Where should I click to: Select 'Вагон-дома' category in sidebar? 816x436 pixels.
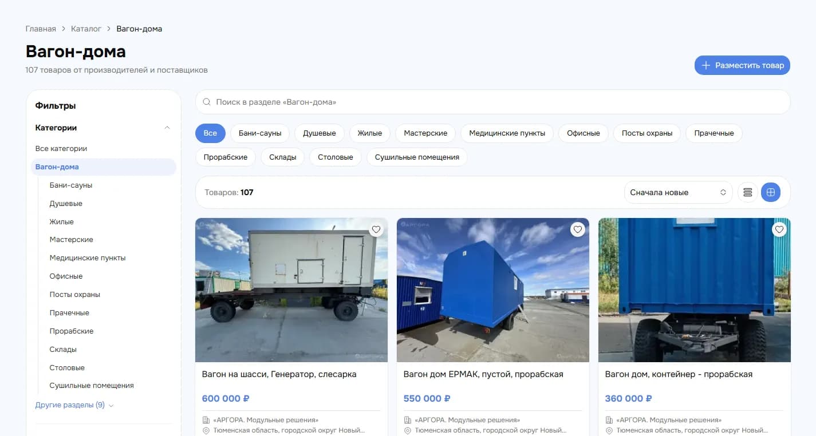tap(104, 167)
